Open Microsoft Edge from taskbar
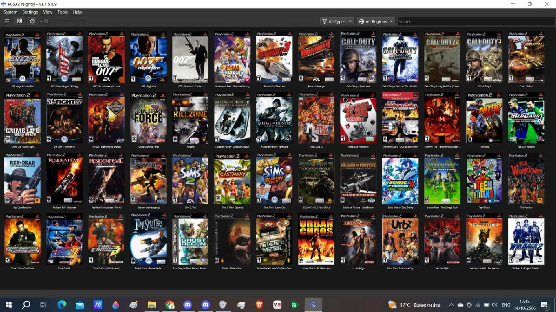Viewport: 556px width, 312px height. pos(62,304)
